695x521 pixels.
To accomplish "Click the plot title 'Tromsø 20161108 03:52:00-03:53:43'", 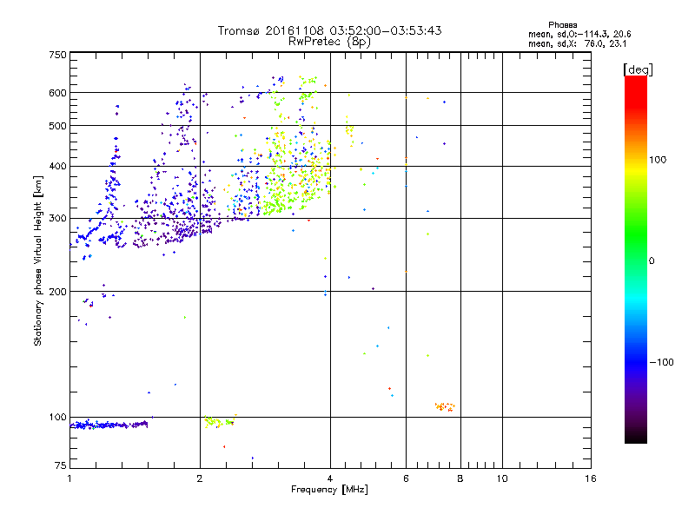I will (x=329, y=30).
